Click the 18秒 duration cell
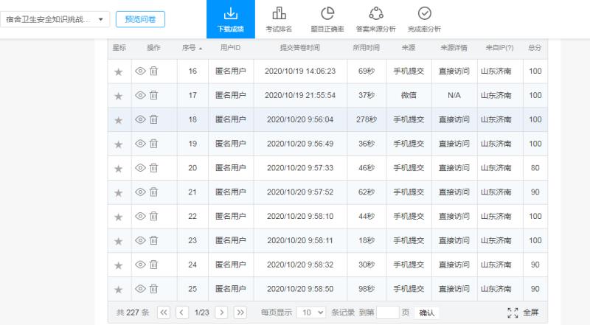This screenshot has width=590, height=325. [x=367, y=240]
